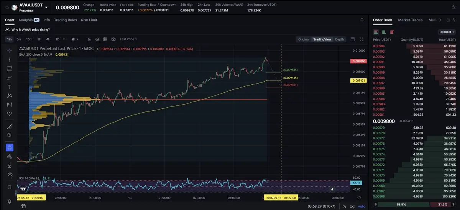Open the Risk Limit tab
Screen dimensions: 460x210
[x=89, y=20]
